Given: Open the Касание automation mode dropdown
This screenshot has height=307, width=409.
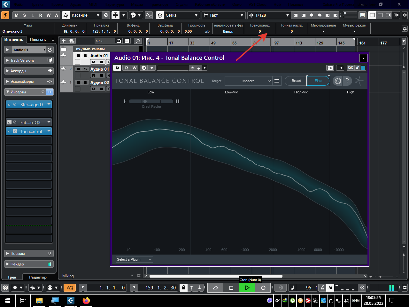Looking at the screenshot, I should coord(86,15).
